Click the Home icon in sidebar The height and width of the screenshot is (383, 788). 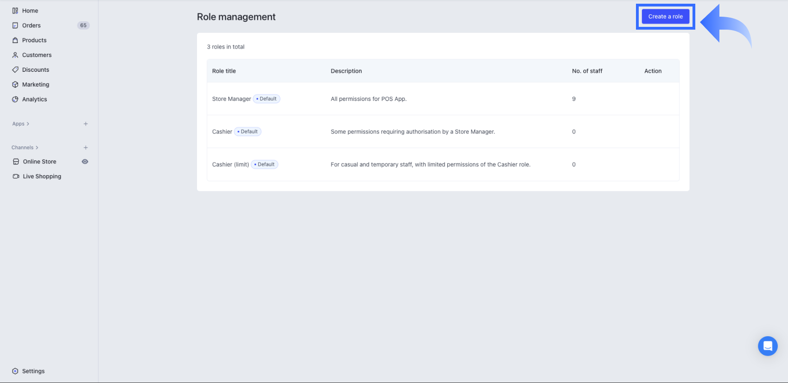tap(15, 11)
